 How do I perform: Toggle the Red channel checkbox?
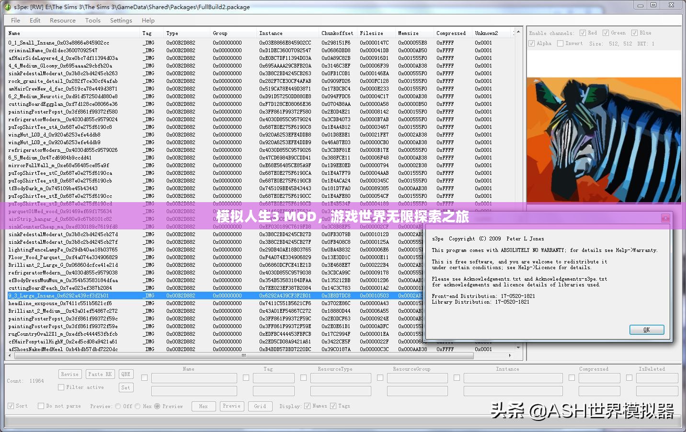pyautogui.click(x=583, y=33)
